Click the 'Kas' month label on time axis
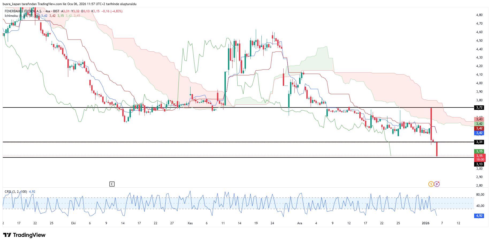Screen dimensions: 491x243 coord(190,223)
